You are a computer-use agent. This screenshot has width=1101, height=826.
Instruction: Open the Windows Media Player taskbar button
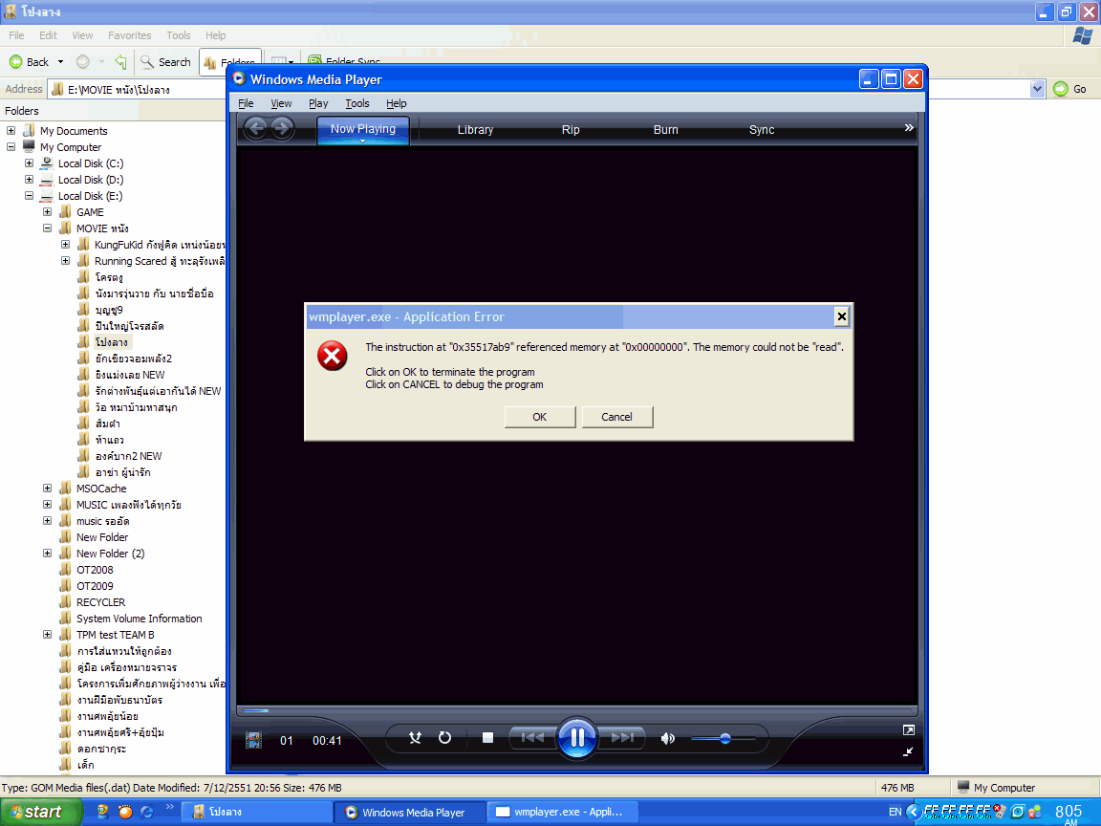click(410, 813)
